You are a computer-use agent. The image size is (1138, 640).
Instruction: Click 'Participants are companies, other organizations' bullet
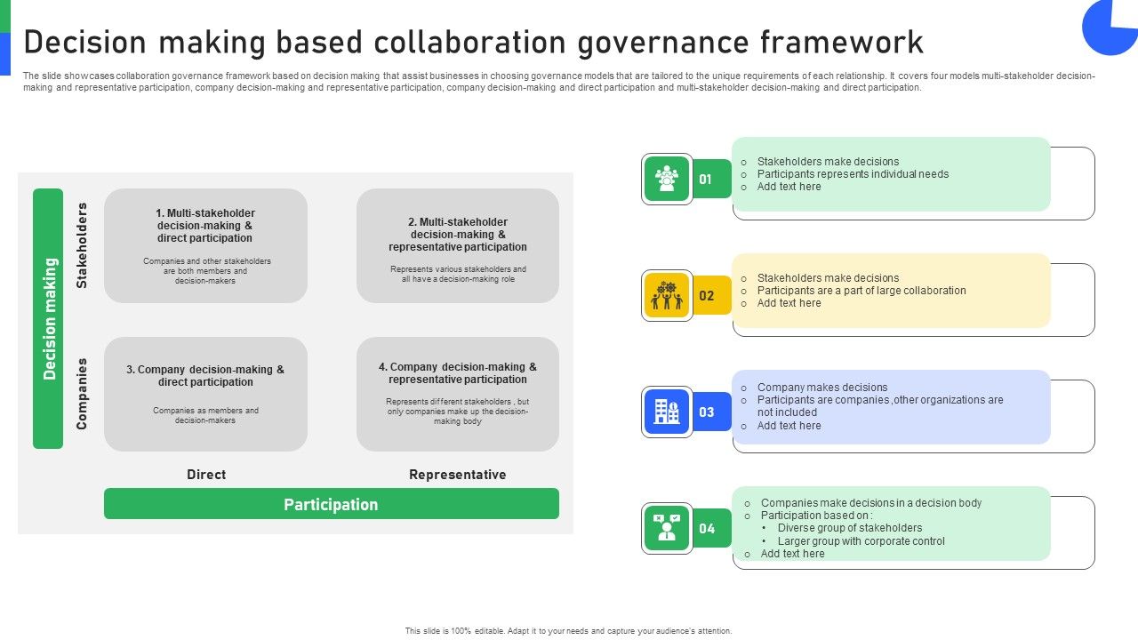pos(880,406)
